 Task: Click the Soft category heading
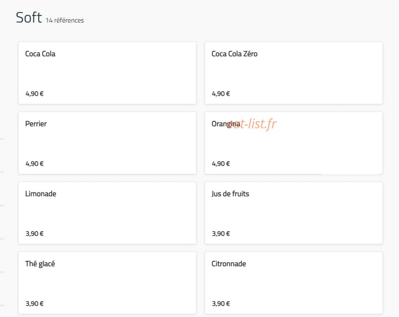(29, 17)
